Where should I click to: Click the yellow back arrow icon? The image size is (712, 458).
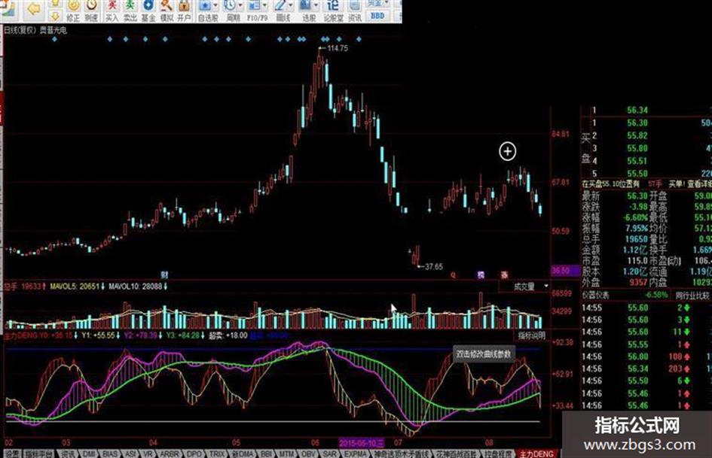pos(32,9)
